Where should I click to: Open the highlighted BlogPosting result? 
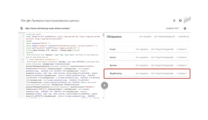146,73
